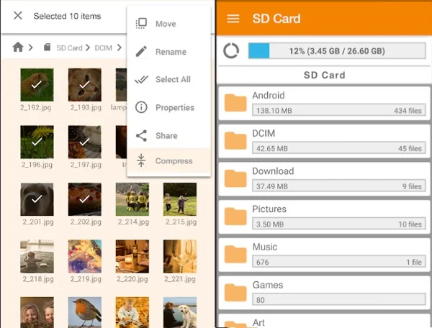The width and height of the screenshot is (432, 328).
Task: Select the baby in autumn leaves thumbnail
Action: coord(132,312)
